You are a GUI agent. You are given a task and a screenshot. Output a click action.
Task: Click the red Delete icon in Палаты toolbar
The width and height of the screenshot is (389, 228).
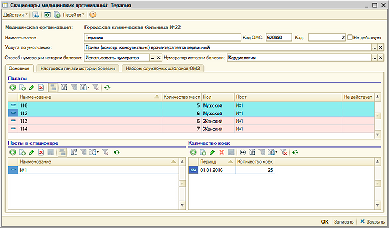(x=41, y=87)
